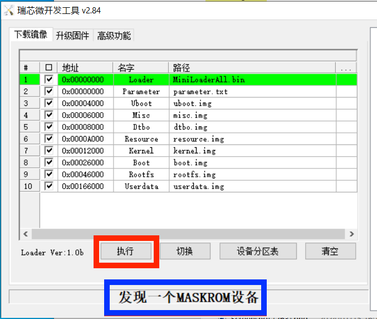Open the 设备分区表 button
The image size is (377, 319).
258,251
